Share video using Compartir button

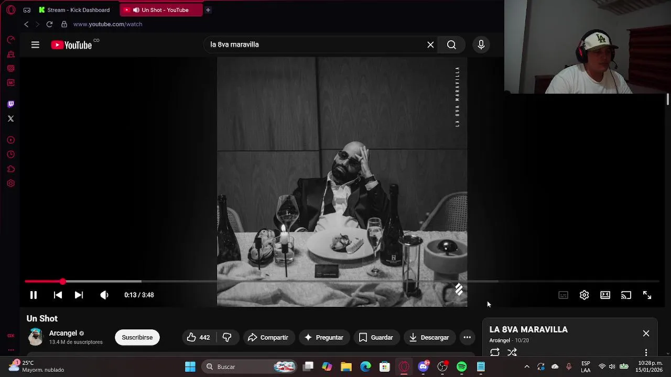pyautogui.click(x=268, y=338)
